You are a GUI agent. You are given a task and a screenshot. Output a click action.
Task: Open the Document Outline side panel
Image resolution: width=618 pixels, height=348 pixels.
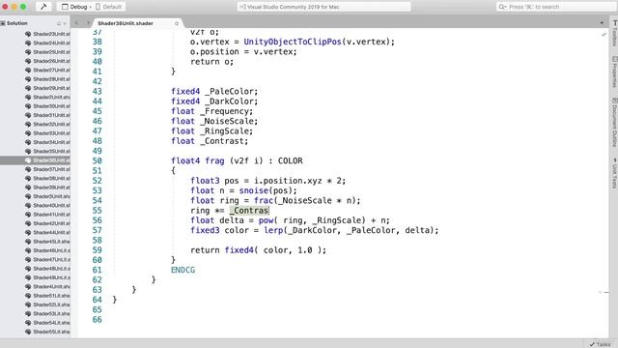point(614,122)
